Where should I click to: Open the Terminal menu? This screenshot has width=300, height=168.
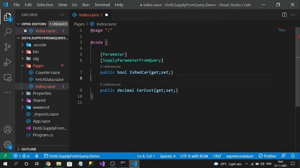(102, 5)
